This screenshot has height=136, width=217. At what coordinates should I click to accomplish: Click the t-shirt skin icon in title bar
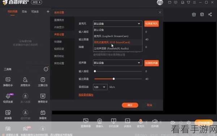188,3
